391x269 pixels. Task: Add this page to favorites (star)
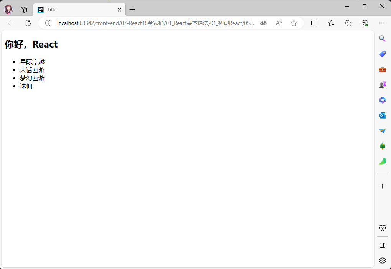tap(294, 23)
